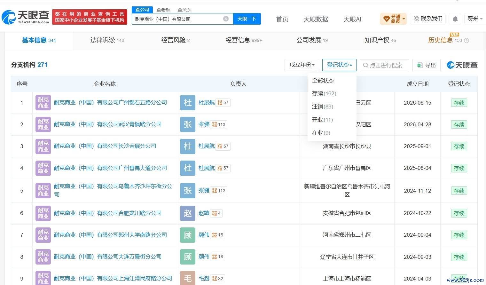The height and width of the screenshot is (285, 486).
Task: Open 耐克商业(中国)有限公司广州锦石五路分公司 link
Action: 110,103
